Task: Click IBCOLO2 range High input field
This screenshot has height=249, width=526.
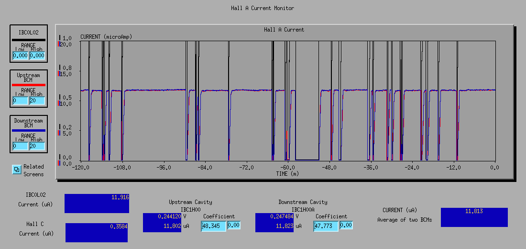Action: point(37,56)
